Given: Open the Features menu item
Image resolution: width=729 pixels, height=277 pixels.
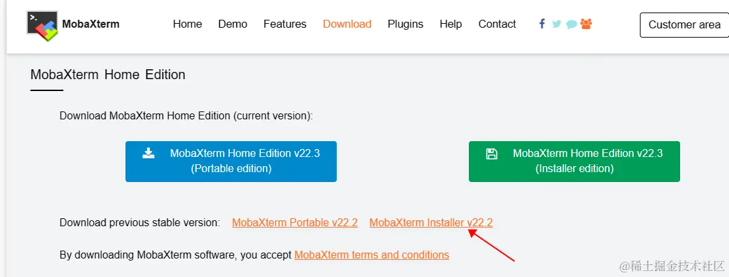Looking at the screenshot, I should click(285, 24).
